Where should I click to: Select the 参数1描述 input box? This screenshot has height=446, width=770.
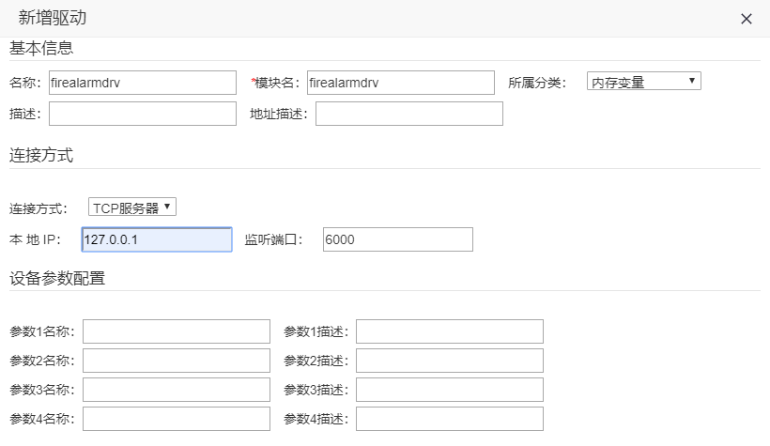(450, 331)
